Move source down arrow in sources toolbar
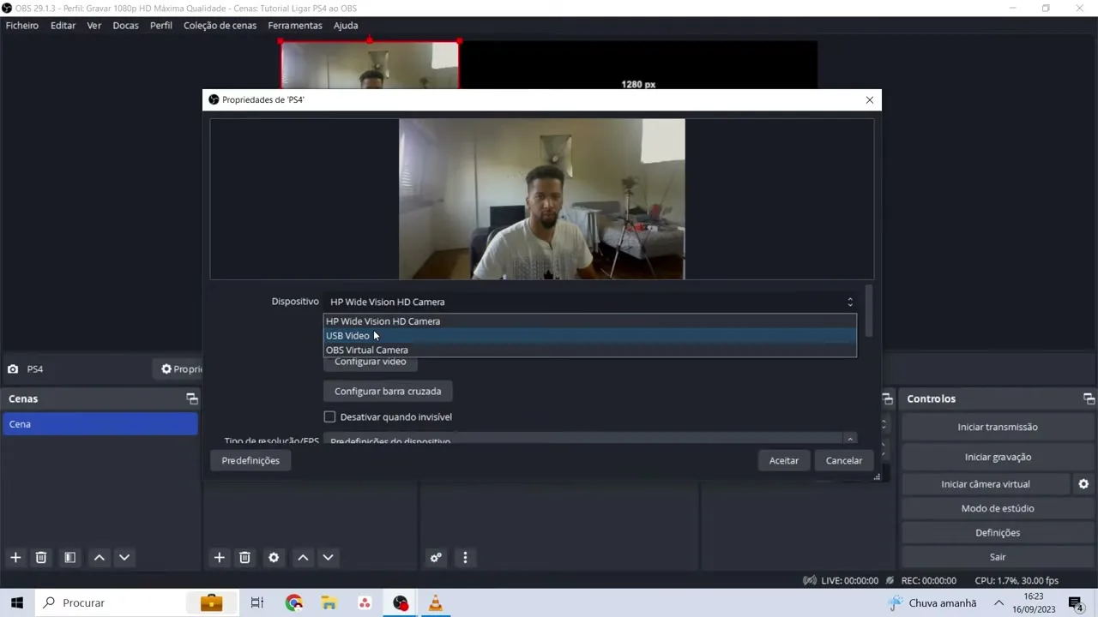This screenshot has width=1098, height=617. 328,557
